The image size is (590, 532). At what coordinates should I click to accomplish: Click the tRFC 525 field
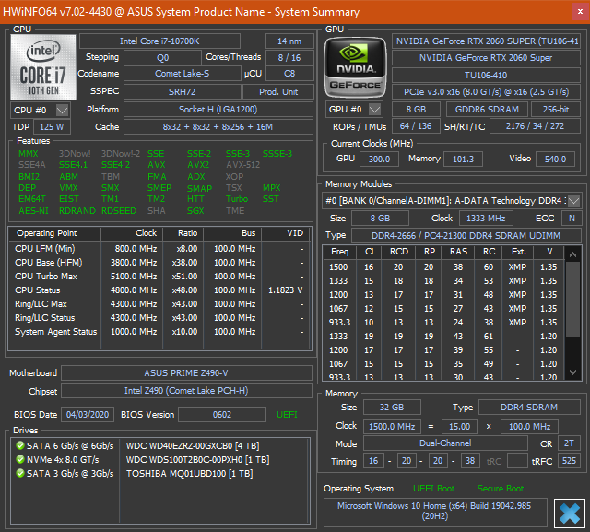(x=569, y=461)
